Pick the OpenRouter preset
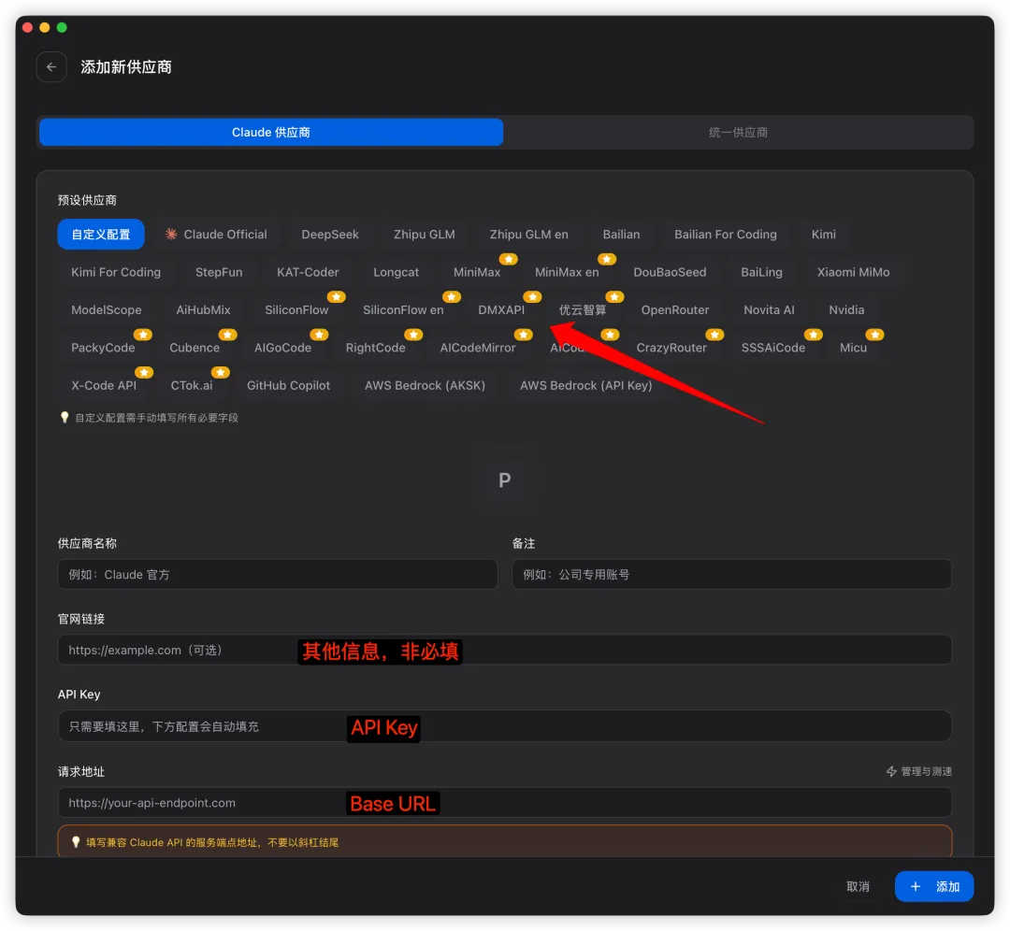 [x=675, y=309]
